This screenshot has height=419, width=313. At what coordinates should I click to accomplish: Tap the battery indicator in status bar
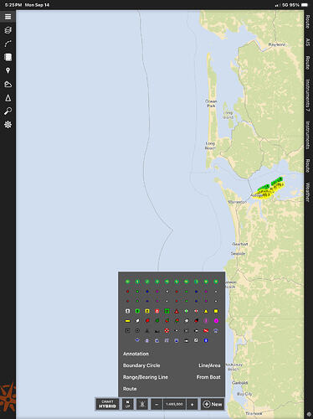coord(305,5)
